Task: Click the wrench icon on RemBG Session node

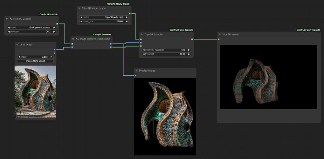Action: (x=11, y=19)
